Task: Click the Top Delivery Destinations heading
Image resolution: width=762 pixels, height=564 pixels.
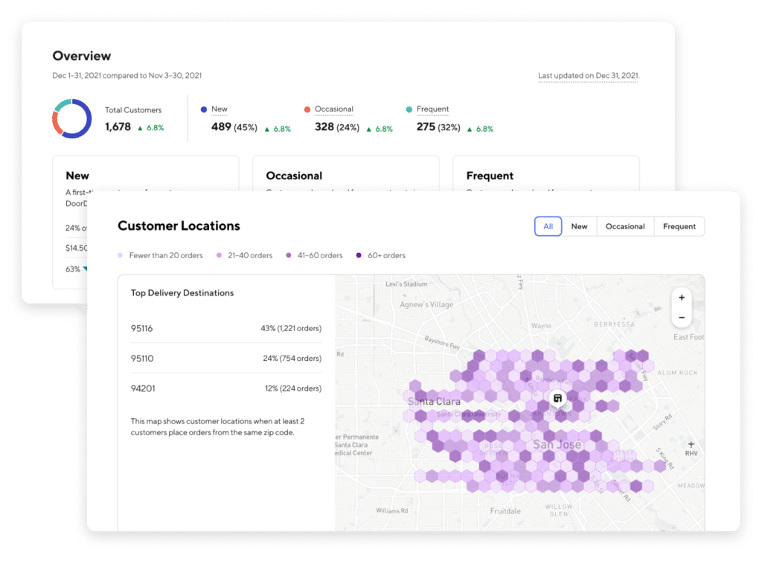Action: point(182,293)
